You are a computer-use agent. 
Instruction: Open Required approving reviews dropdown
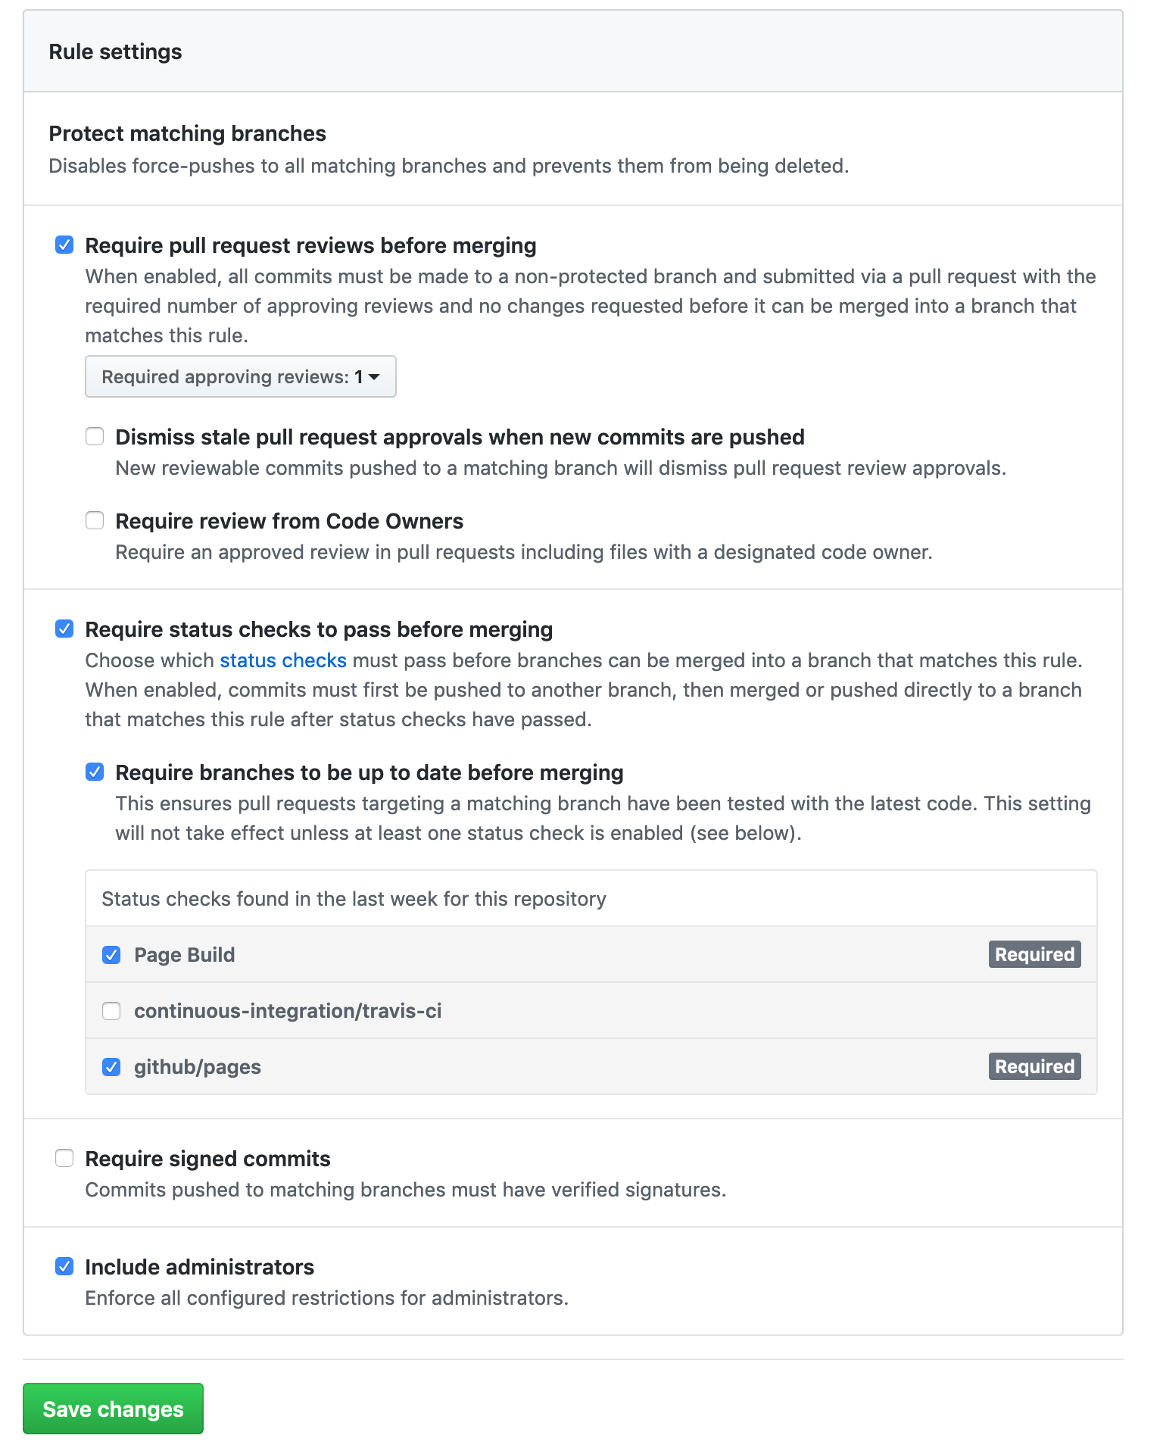pos(240,376)
